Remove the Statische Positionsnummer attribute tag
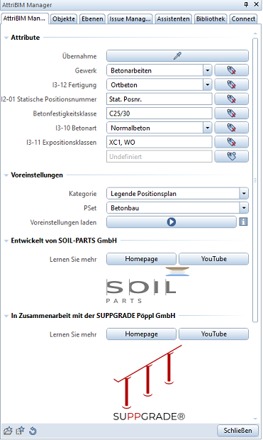263x440 pixels. click(231, 99)
